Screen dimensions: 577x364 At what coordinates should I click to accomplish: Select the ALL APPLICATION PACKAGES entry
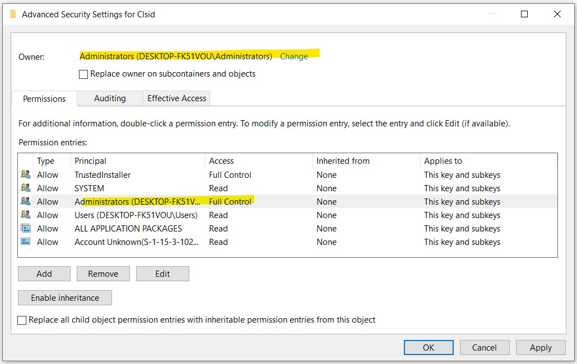[x=128, y=229]
